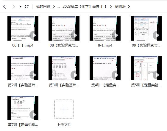Refresh the folder listing

click(x=26, y=7)
